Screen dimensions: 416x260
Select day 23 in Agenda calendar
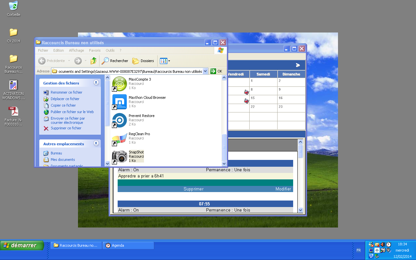pyautogui.click(x=291, y=108)
